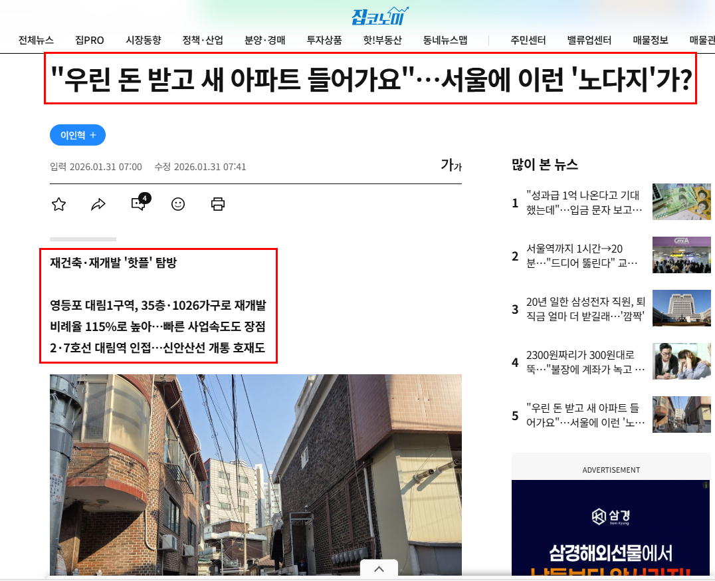
Task: Click GTX station thumbnail for news 2
Action: click(x=682, y=255)
